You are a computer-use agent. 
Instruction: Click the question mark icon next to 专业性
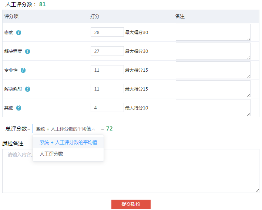point(23,70)
